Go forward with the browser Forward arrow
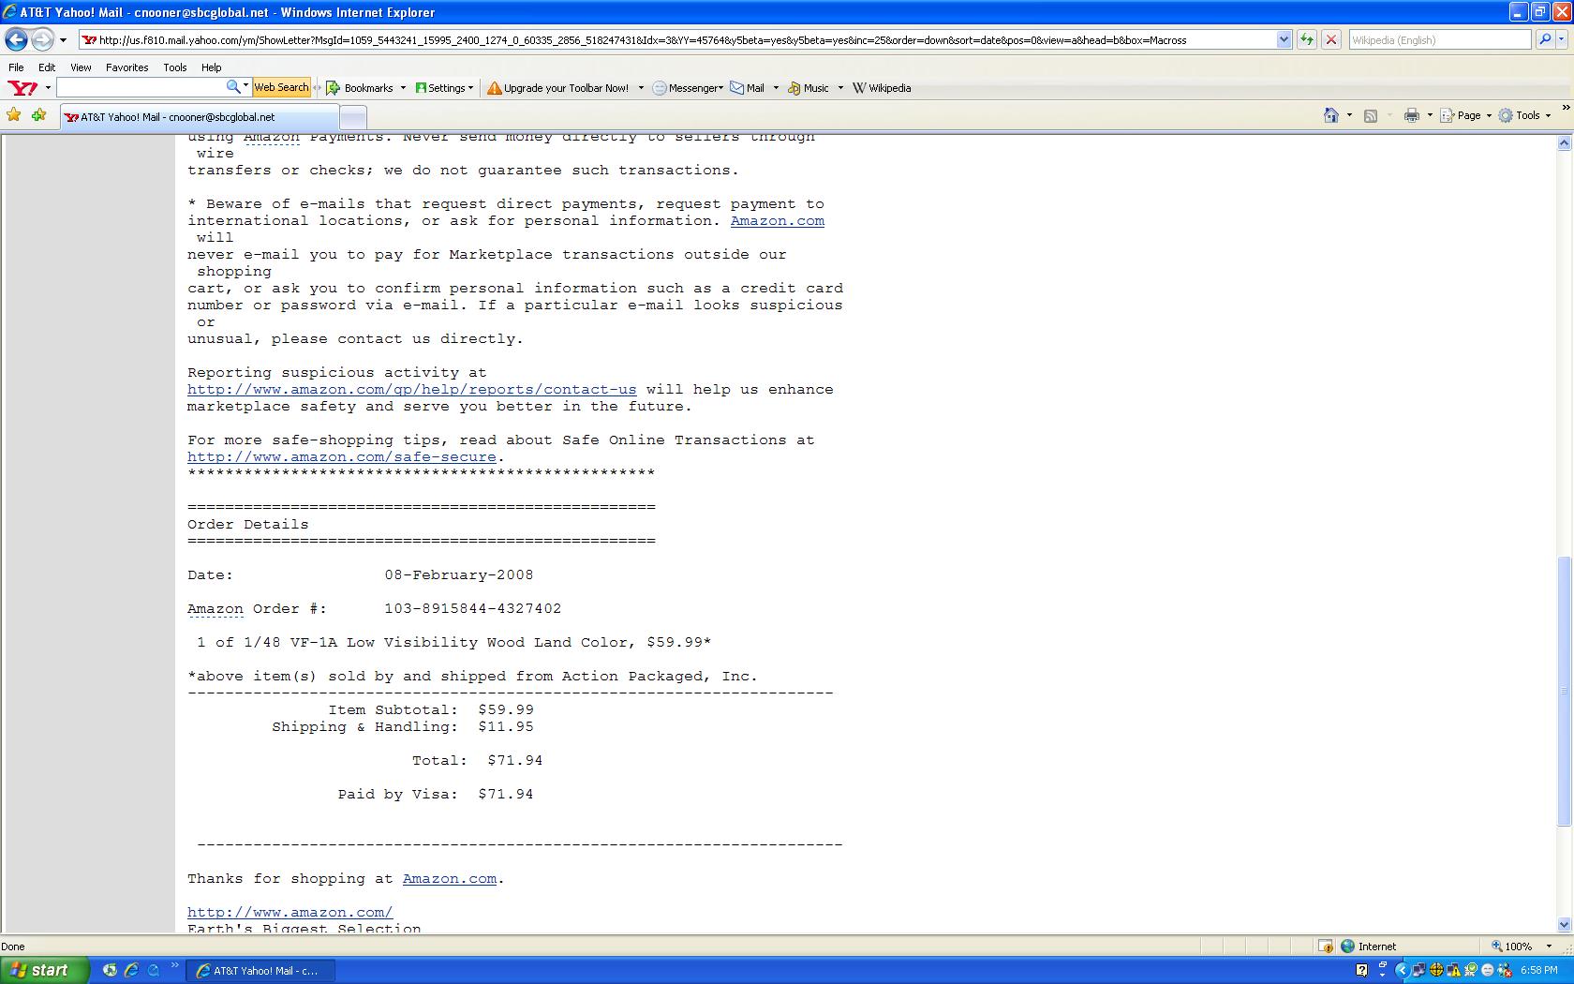The width and height of the screenshot is (1574, 984). tap(42, 39)
